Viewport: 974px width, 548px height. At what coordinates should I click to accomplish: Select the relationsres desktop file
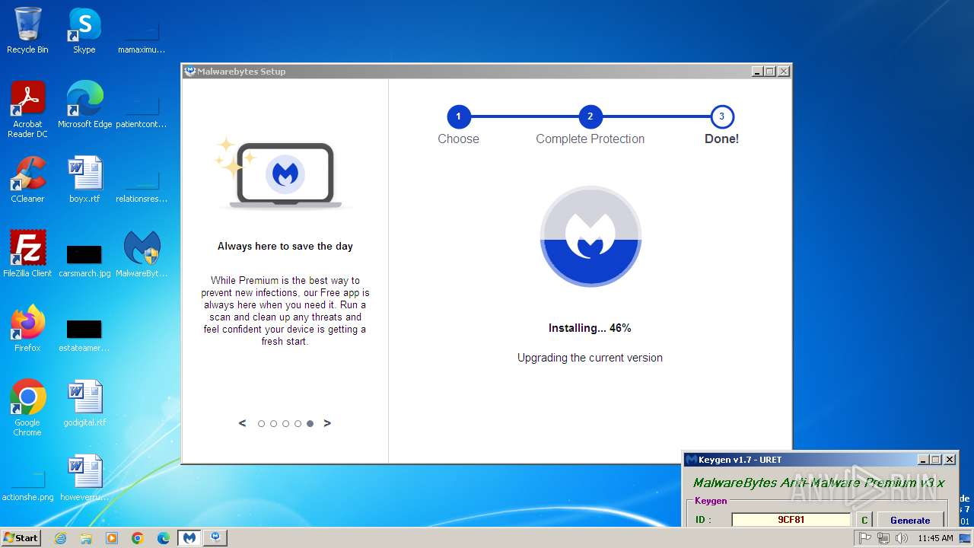(x=142, y=186)
